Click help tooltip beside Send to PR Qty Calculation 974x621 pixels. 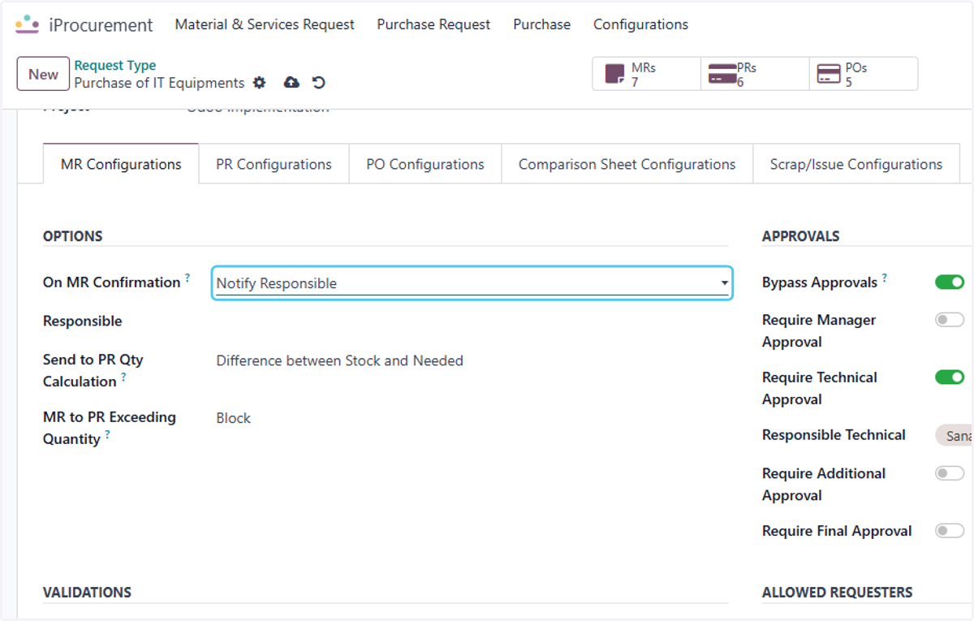tap(124, 377)
